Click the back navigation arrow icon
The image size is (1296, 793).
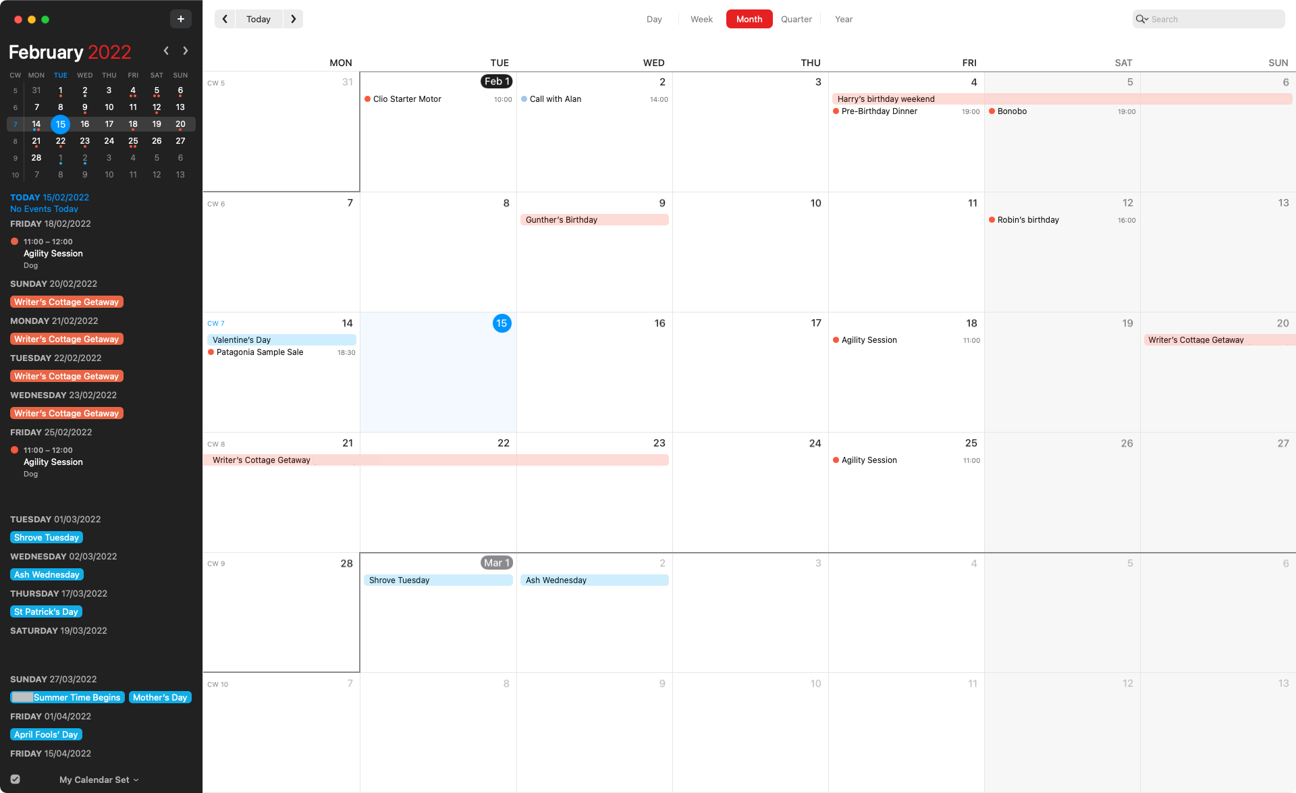click(226, 18)
